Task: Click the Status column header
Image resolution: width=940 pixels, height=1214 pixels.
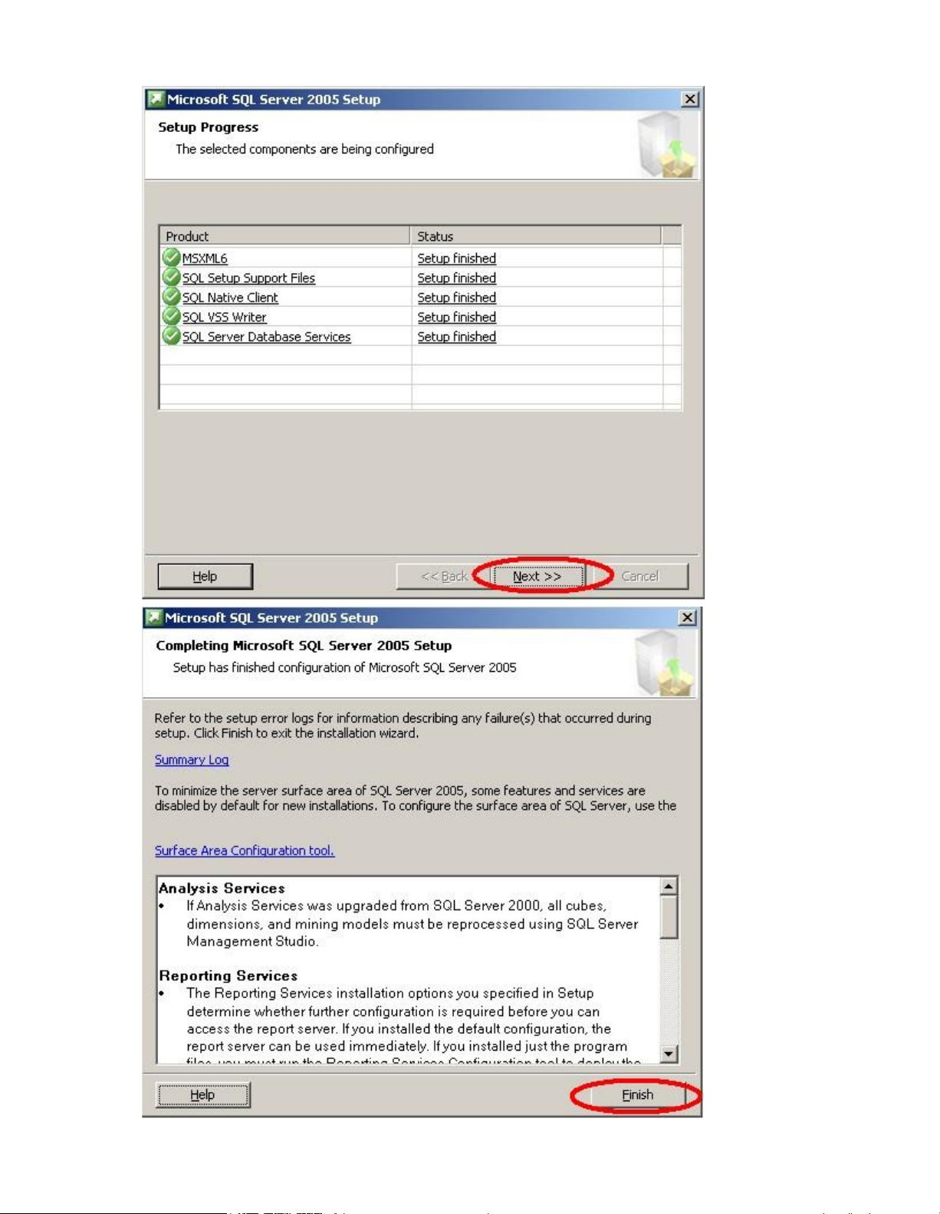Action: [x=536, y=236]
